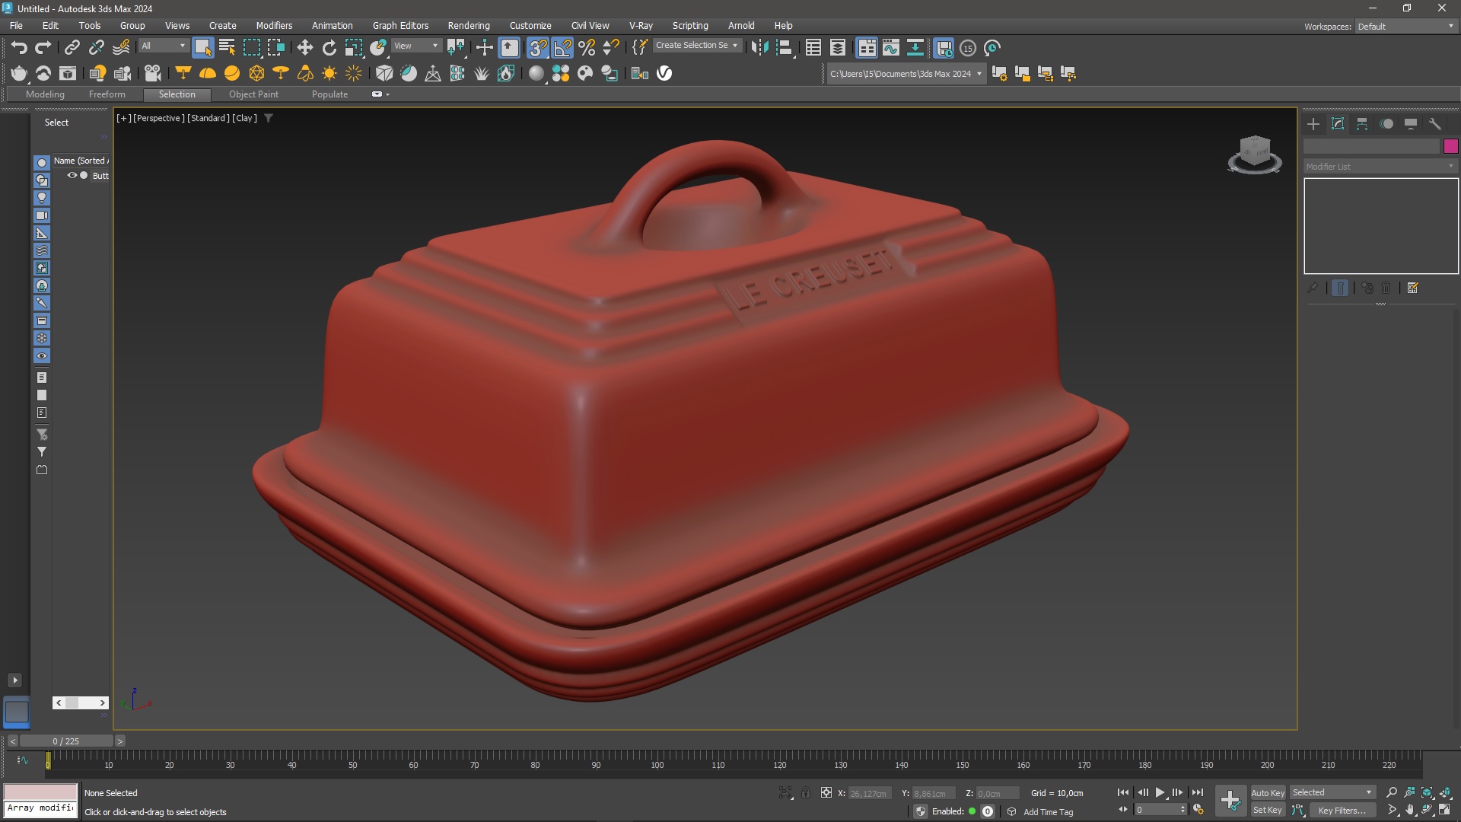Select the Select and Rotate tool
Screen dimensions: 1461x822
tap(329, 48)
